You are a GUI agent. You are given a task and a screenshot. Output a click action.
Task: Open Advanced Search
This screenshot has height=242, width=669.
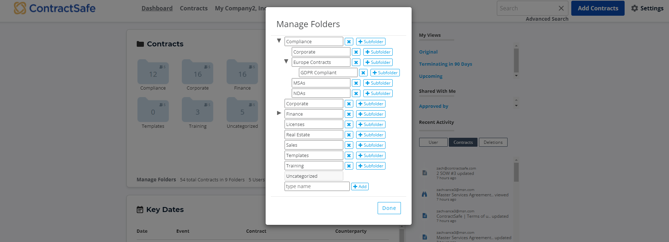(x=547, y=19)
